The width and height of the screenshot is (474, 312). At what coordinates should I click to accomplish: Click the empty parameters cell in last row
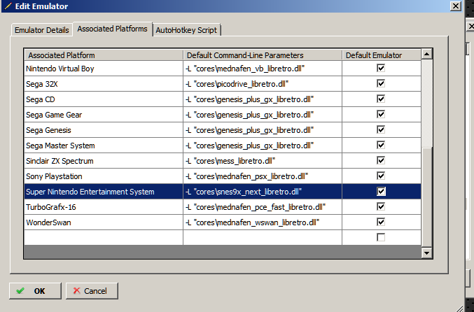click(x=263, y=238)
